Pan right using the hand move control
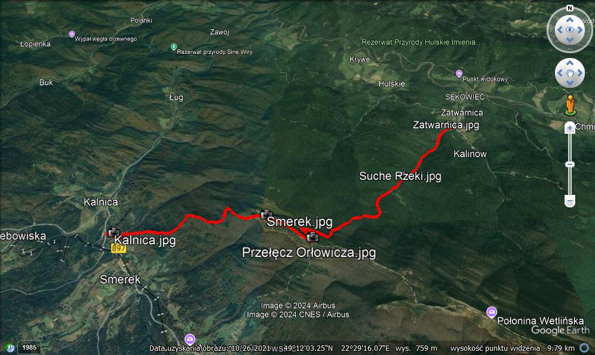595x355 pixels. (580, 73)
